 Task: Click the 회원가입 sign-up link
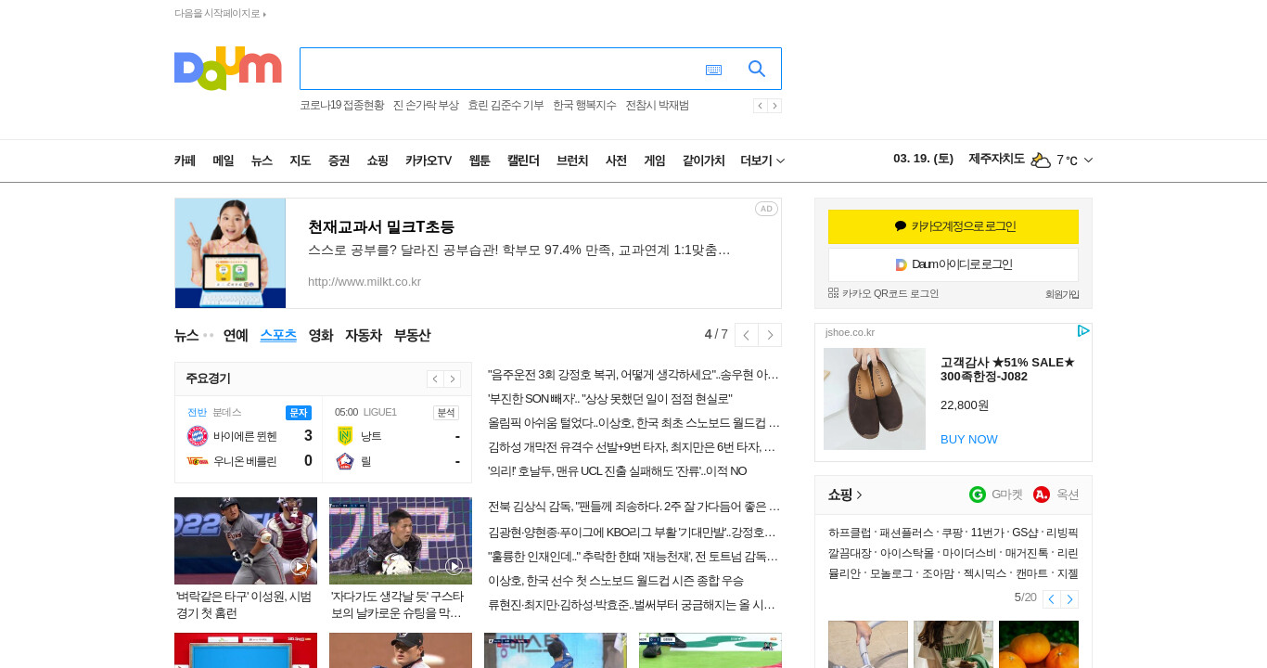coord(1062,294)
